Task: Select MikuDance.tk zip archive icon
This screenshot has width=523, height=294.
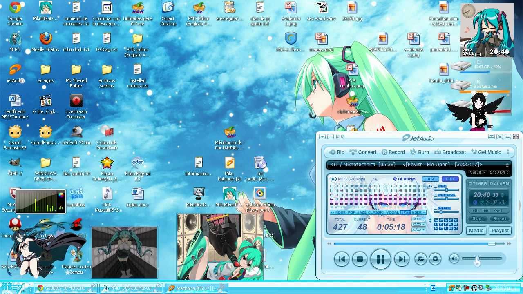Action: (x=230, y=138)
